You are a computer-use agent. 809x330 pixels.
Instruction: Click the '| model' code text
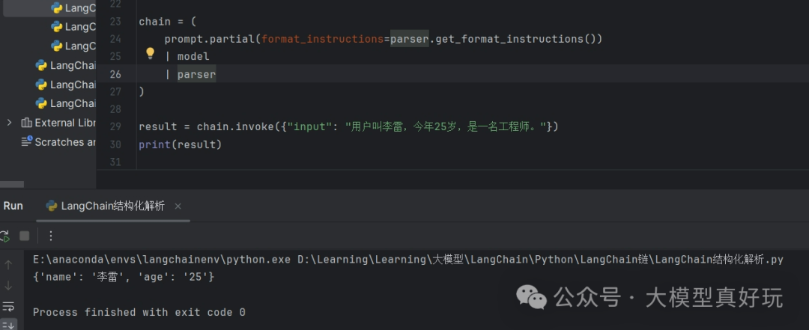pyautogui.click(x=187, y=57)
